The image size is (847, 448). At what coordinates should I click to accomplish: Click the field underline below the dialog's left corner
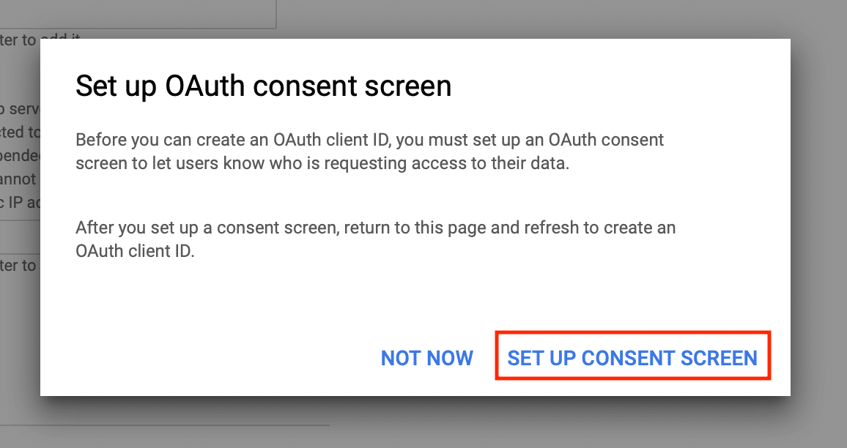(x=183, y=425)
